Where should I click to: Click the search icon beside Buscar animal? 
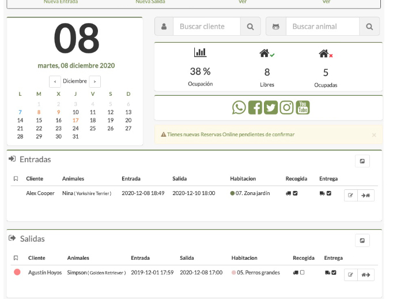(x=369, y=27)
